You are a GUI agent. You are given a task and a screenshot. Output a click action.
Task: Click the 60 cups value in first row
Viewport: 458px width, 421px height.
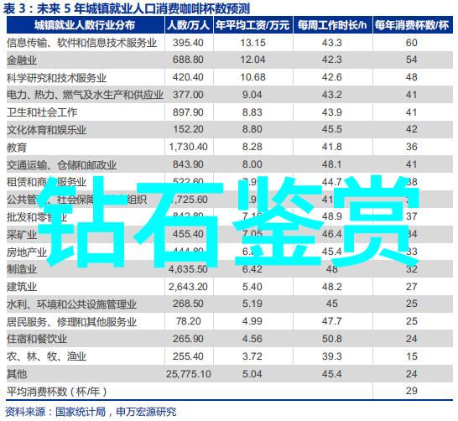[411, 43]
